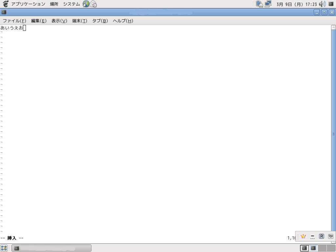
Task: Click the network monitors icon
Action: [x=268, y=4]
